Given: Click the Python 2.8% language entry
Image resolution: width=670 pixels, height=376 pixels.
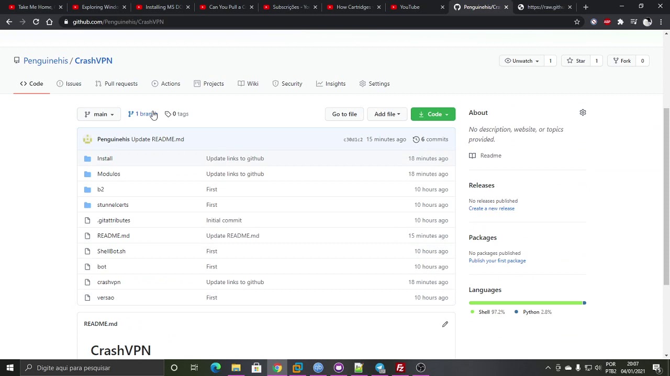Looking at the screenshot, I should pos(533,312).
